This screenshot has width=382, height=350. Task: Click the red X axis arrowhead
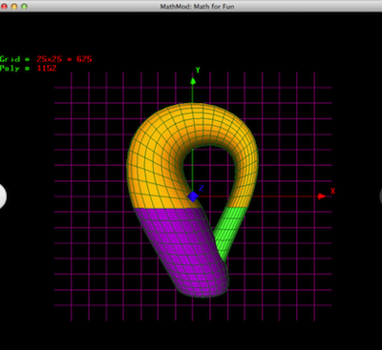(322, 196)
